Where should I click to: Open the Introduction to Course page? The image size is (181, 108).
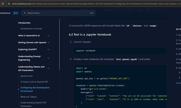(31, 29)
